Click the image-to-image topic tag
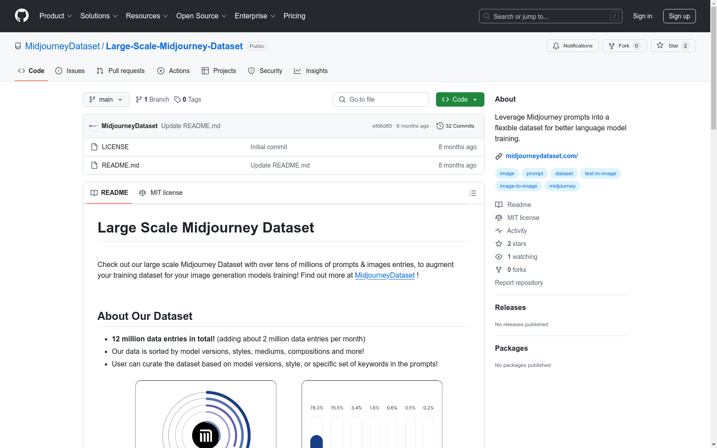This screenshot has width=717, height=448. 518,186
